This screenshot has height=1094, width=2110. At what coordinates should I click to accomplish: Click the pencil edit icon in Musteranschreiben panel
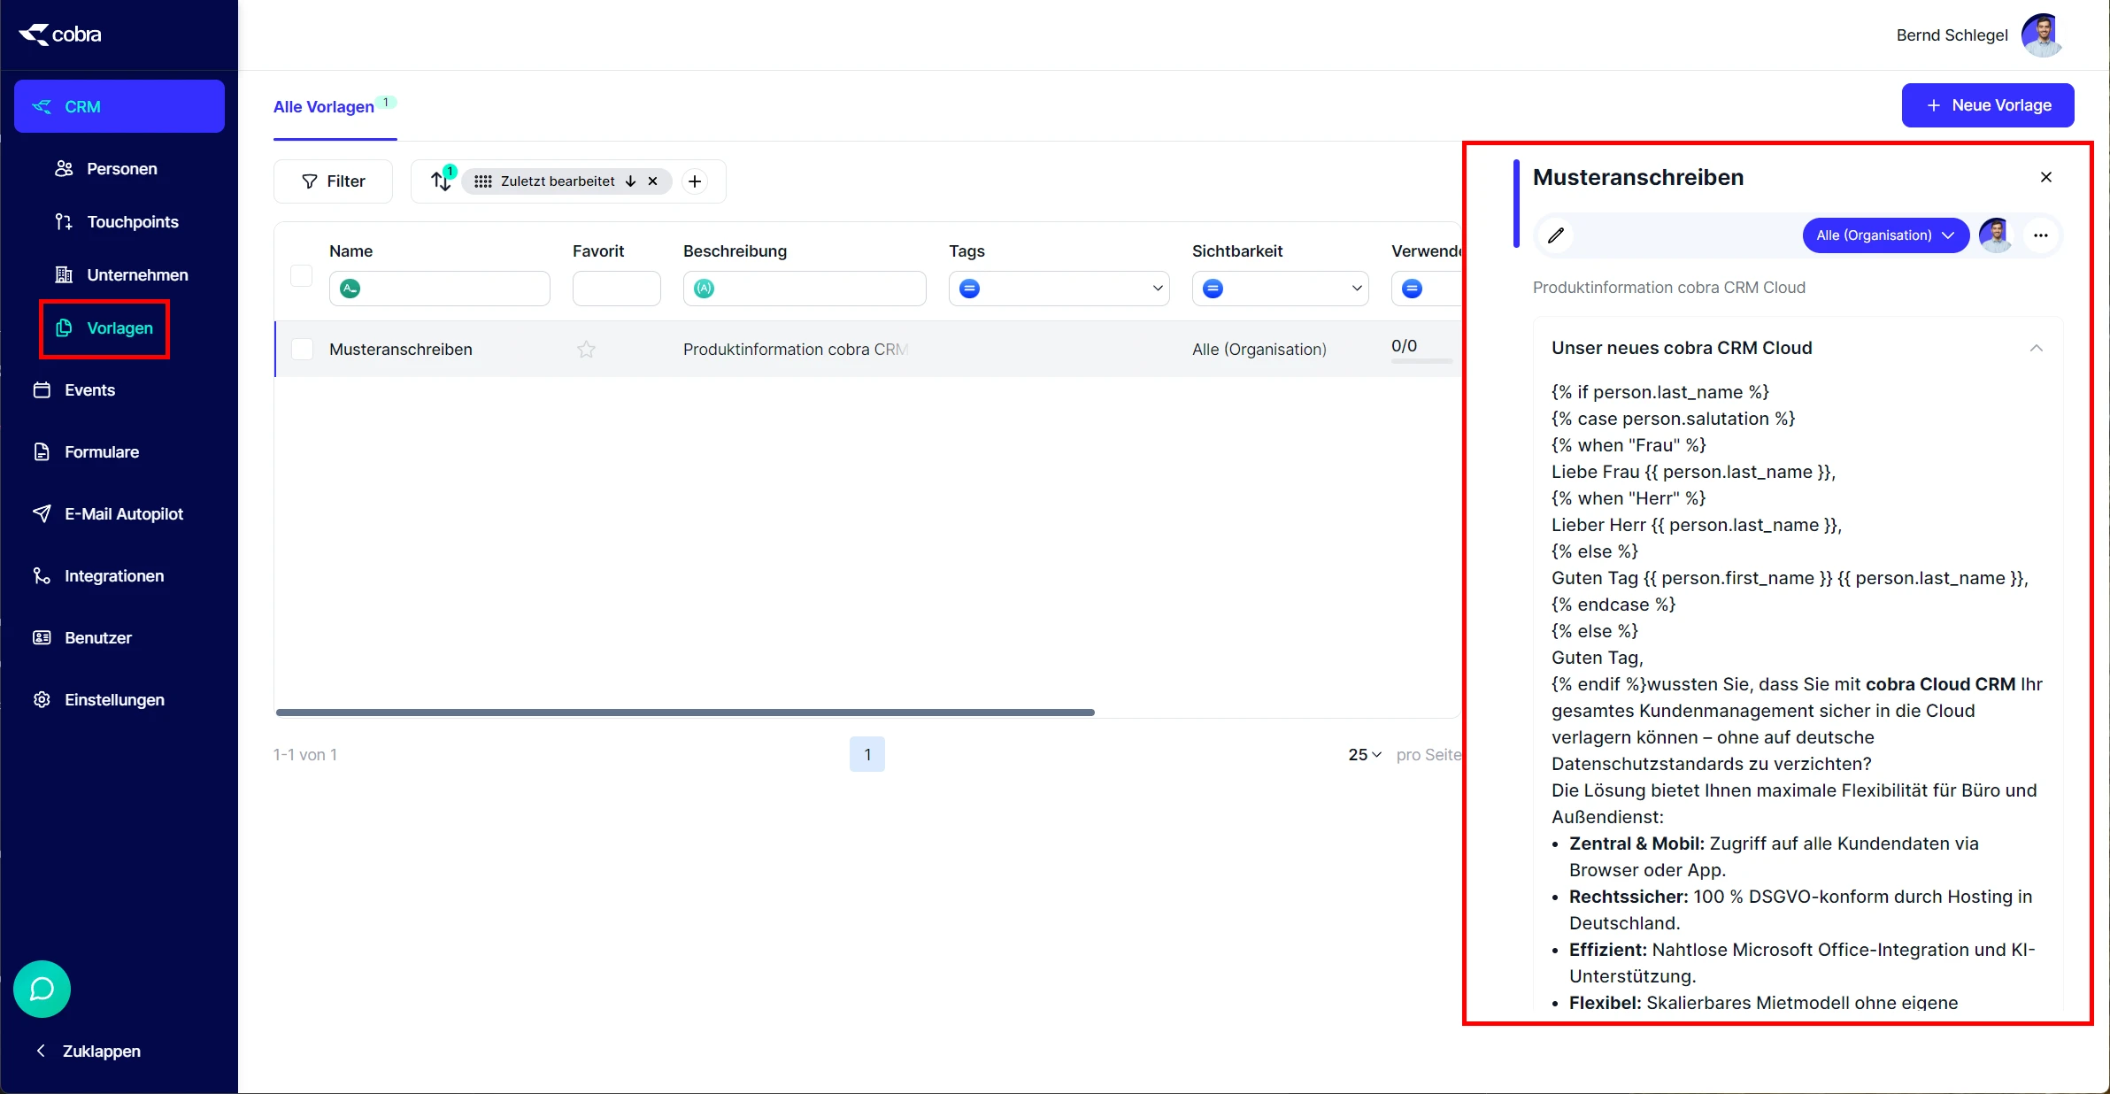(x=1556, y=235)
